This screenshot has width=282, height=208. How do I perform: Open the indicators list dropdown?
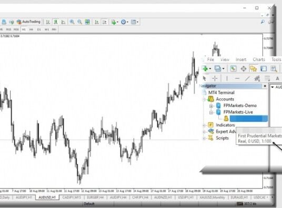click(x=115, y=22)
